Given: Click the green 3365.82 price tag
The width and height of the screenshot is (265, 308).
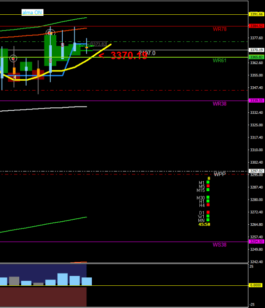Looking at the screenshot, I should 256,57.
